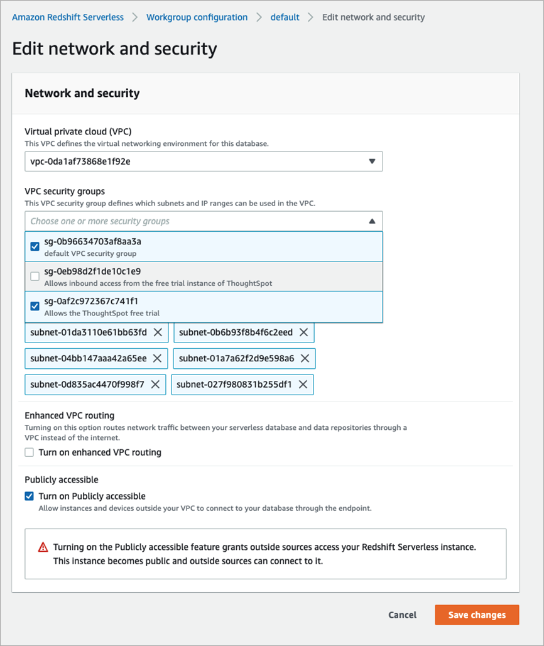
Task: Remove subnet-0b6b93f8b4f6c2eed using its X icon
Action: 305,332
